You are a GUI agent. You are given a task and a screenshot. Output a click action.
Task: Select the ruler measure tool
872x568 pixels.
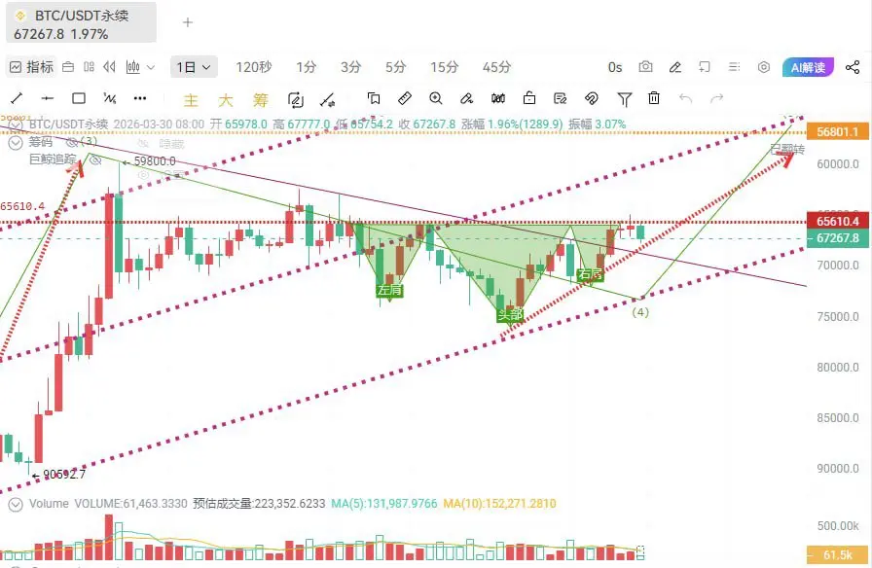point(405,98)
